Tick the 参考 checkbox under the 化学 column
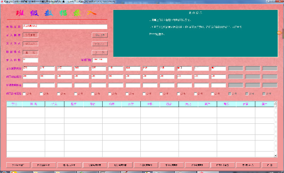 (92, 94)
